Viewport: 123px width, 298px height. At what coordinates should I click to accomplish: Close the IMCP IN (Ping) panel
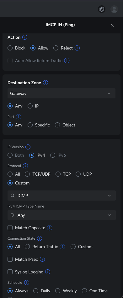tap(112, 25)
